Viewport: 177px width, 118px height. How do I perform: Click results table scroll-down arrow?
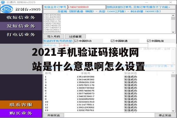click(x=173, y=111)
